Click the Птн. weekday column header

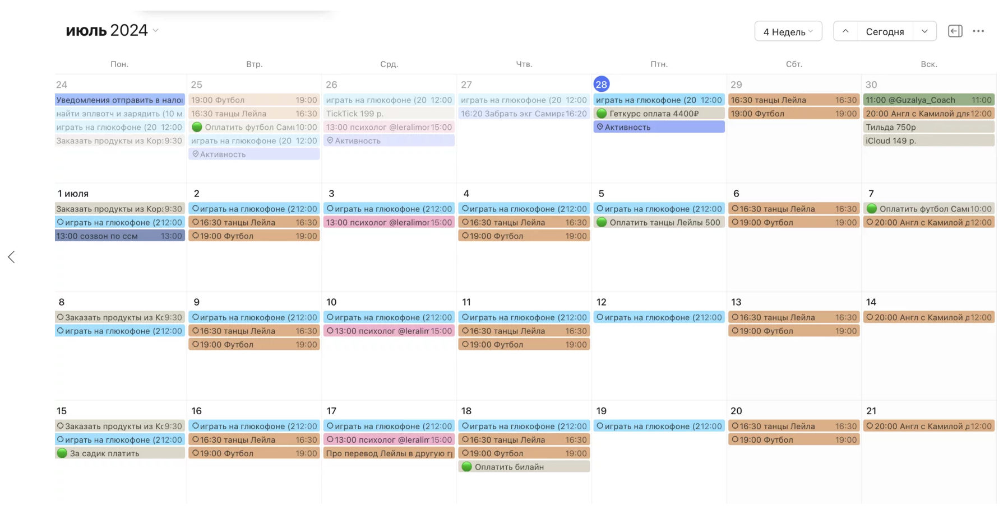[x=659, y=64]
